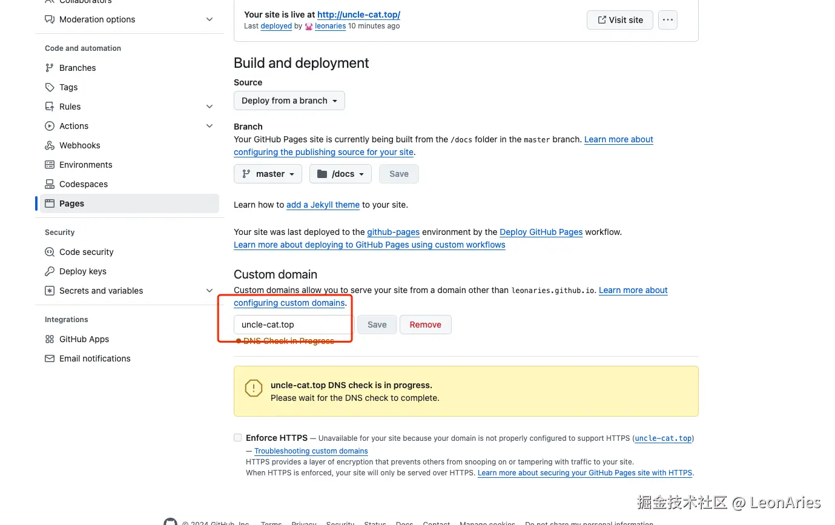Open the master branch selector dropdown

tap(268, 174)
